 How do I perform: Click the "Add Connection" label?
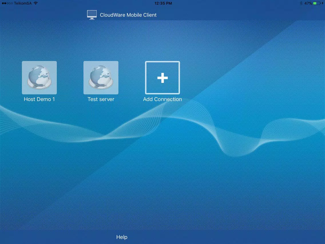162,99
